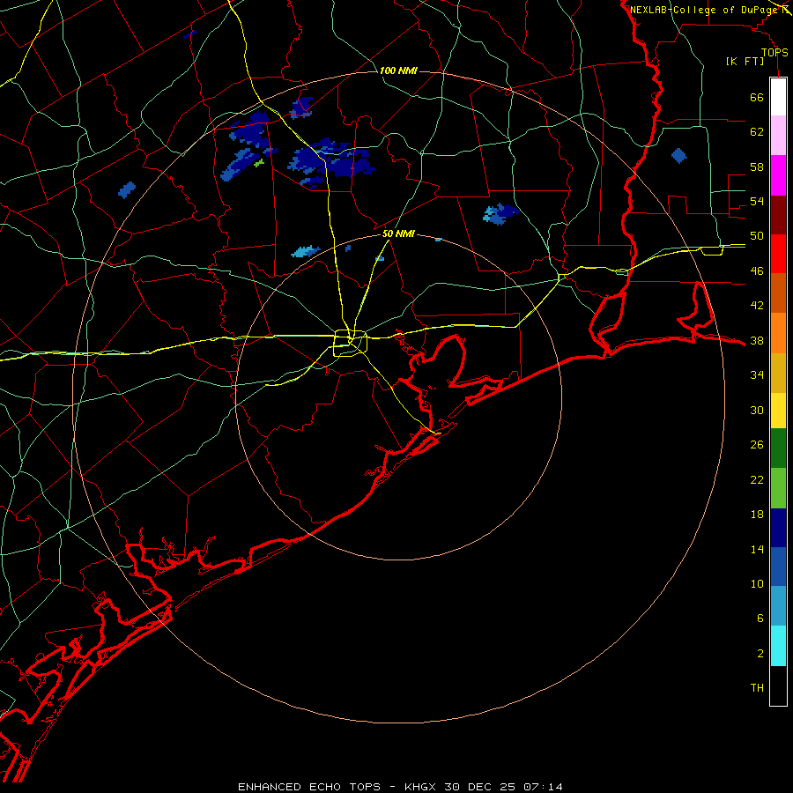This screenshot has height=793, width=793.
Task: Click the legend value 54
Action: tap(757, 201)
